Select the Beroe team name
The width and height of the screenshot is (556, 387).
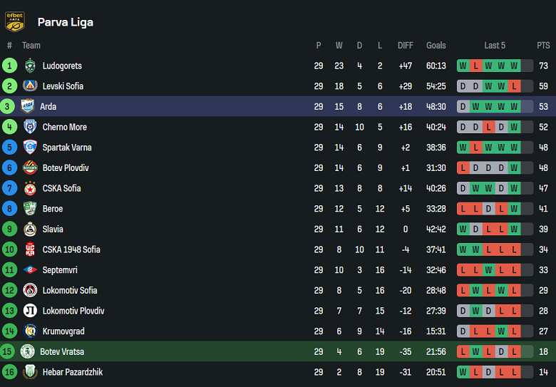[x=53, y=209]
